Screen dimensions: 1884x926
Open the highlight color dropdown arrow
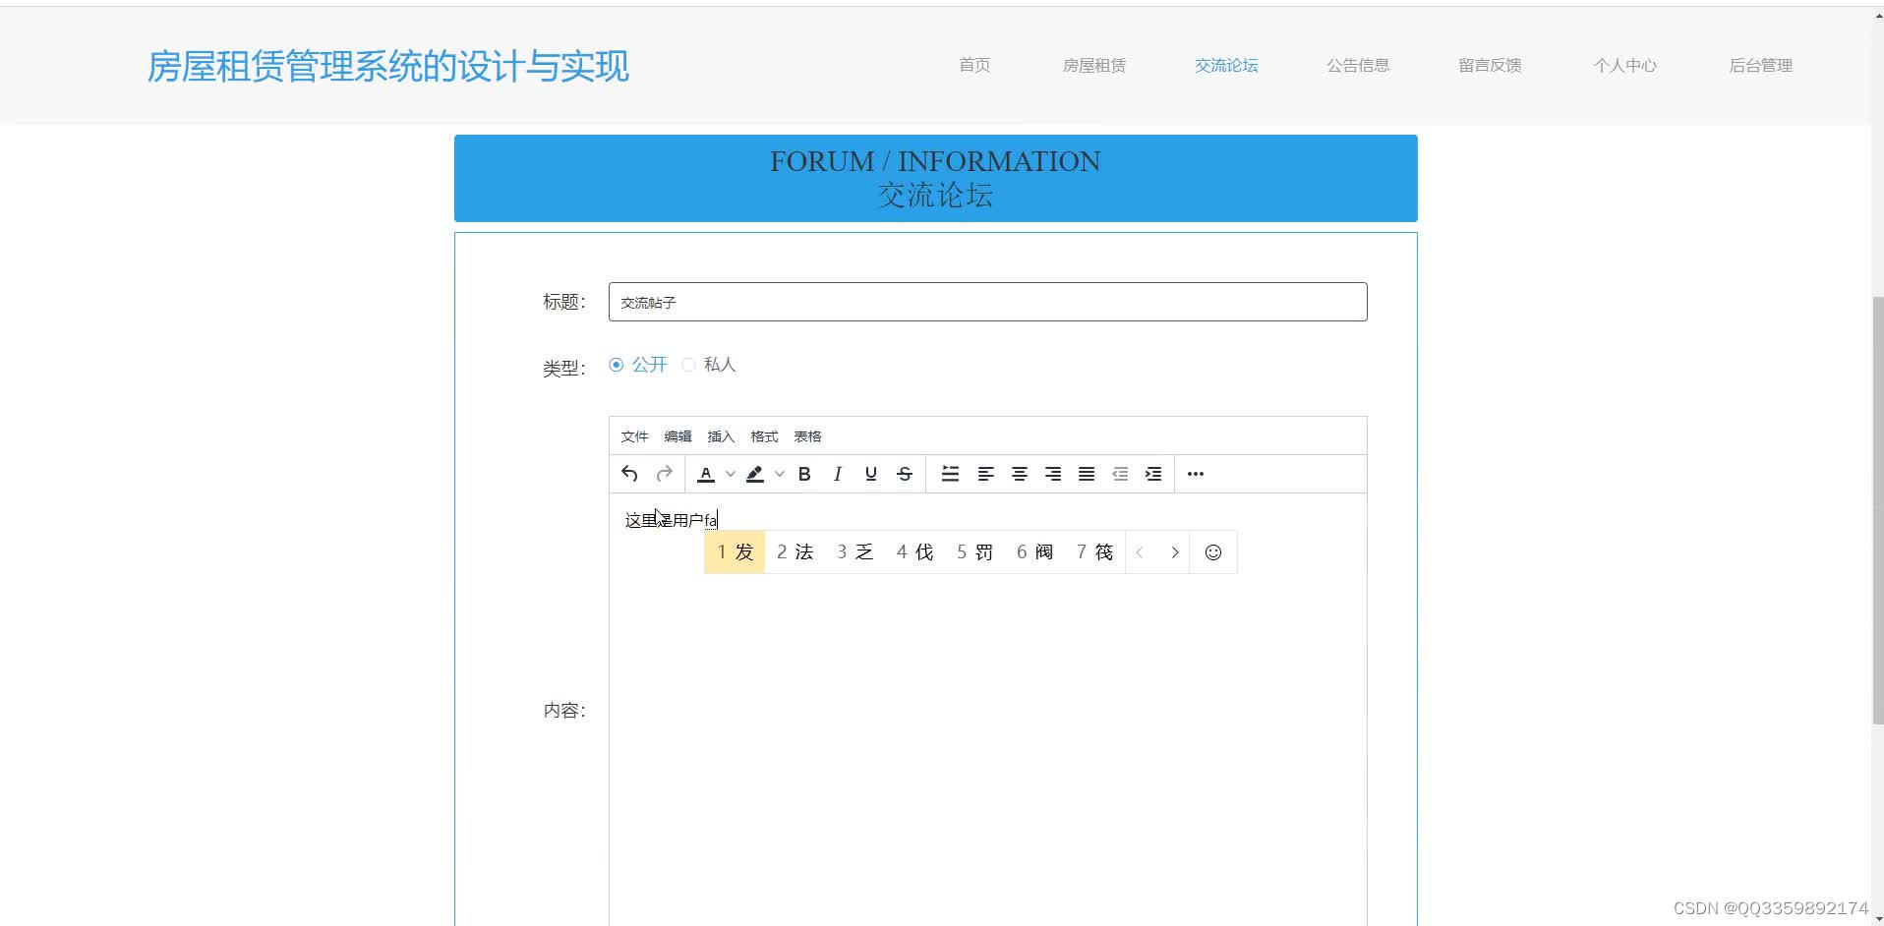tap(780, 474)
